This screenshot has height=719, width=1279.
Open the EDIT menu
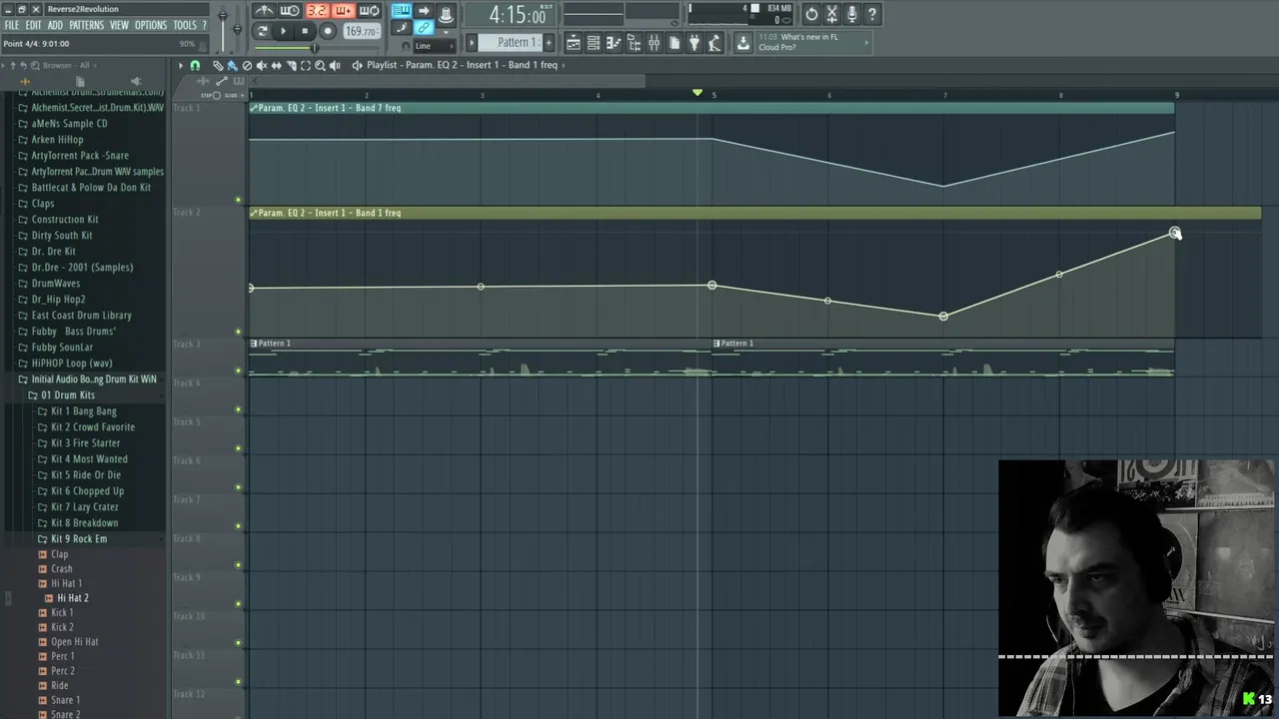[x=33, y=25]
